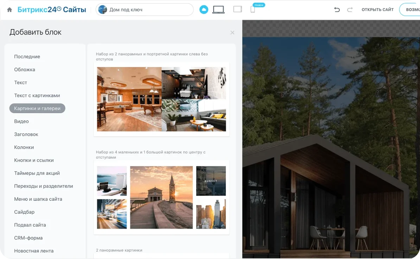Open the Битрикс24 Сайты logo link

click(52, 9)
